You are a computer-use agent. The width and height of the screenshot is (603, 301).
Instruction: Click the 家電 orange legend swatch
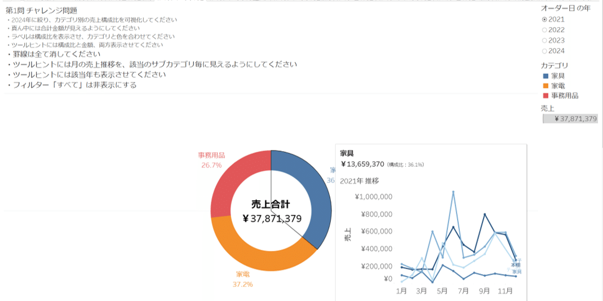[546, 86]
